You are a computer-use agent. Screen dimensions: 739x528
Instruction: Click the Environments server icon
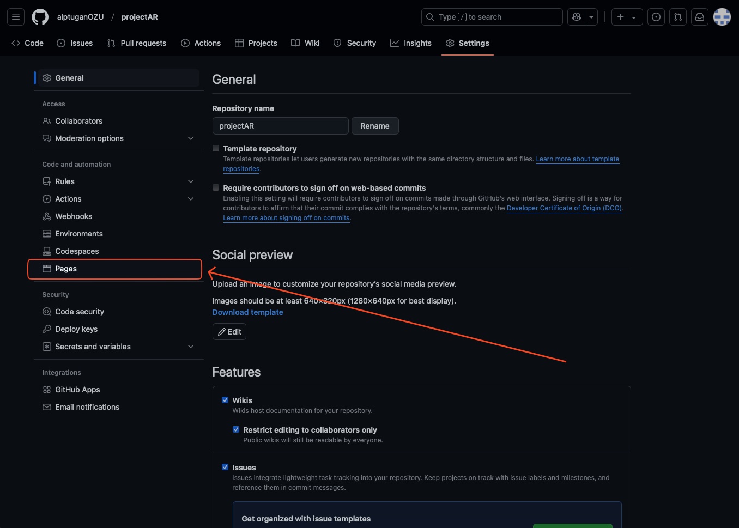[47, 234]
